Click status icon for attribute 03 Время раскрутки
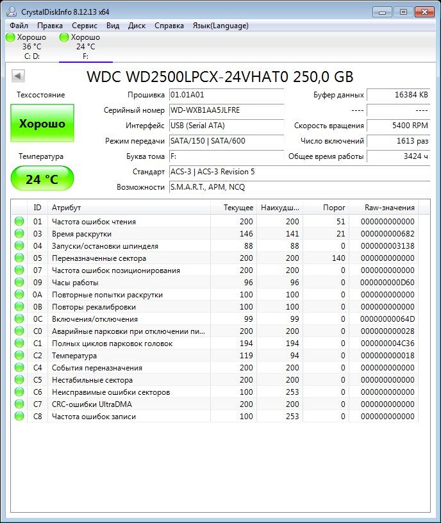The height and width of the screenshot is (523, 441). [19, 233]
